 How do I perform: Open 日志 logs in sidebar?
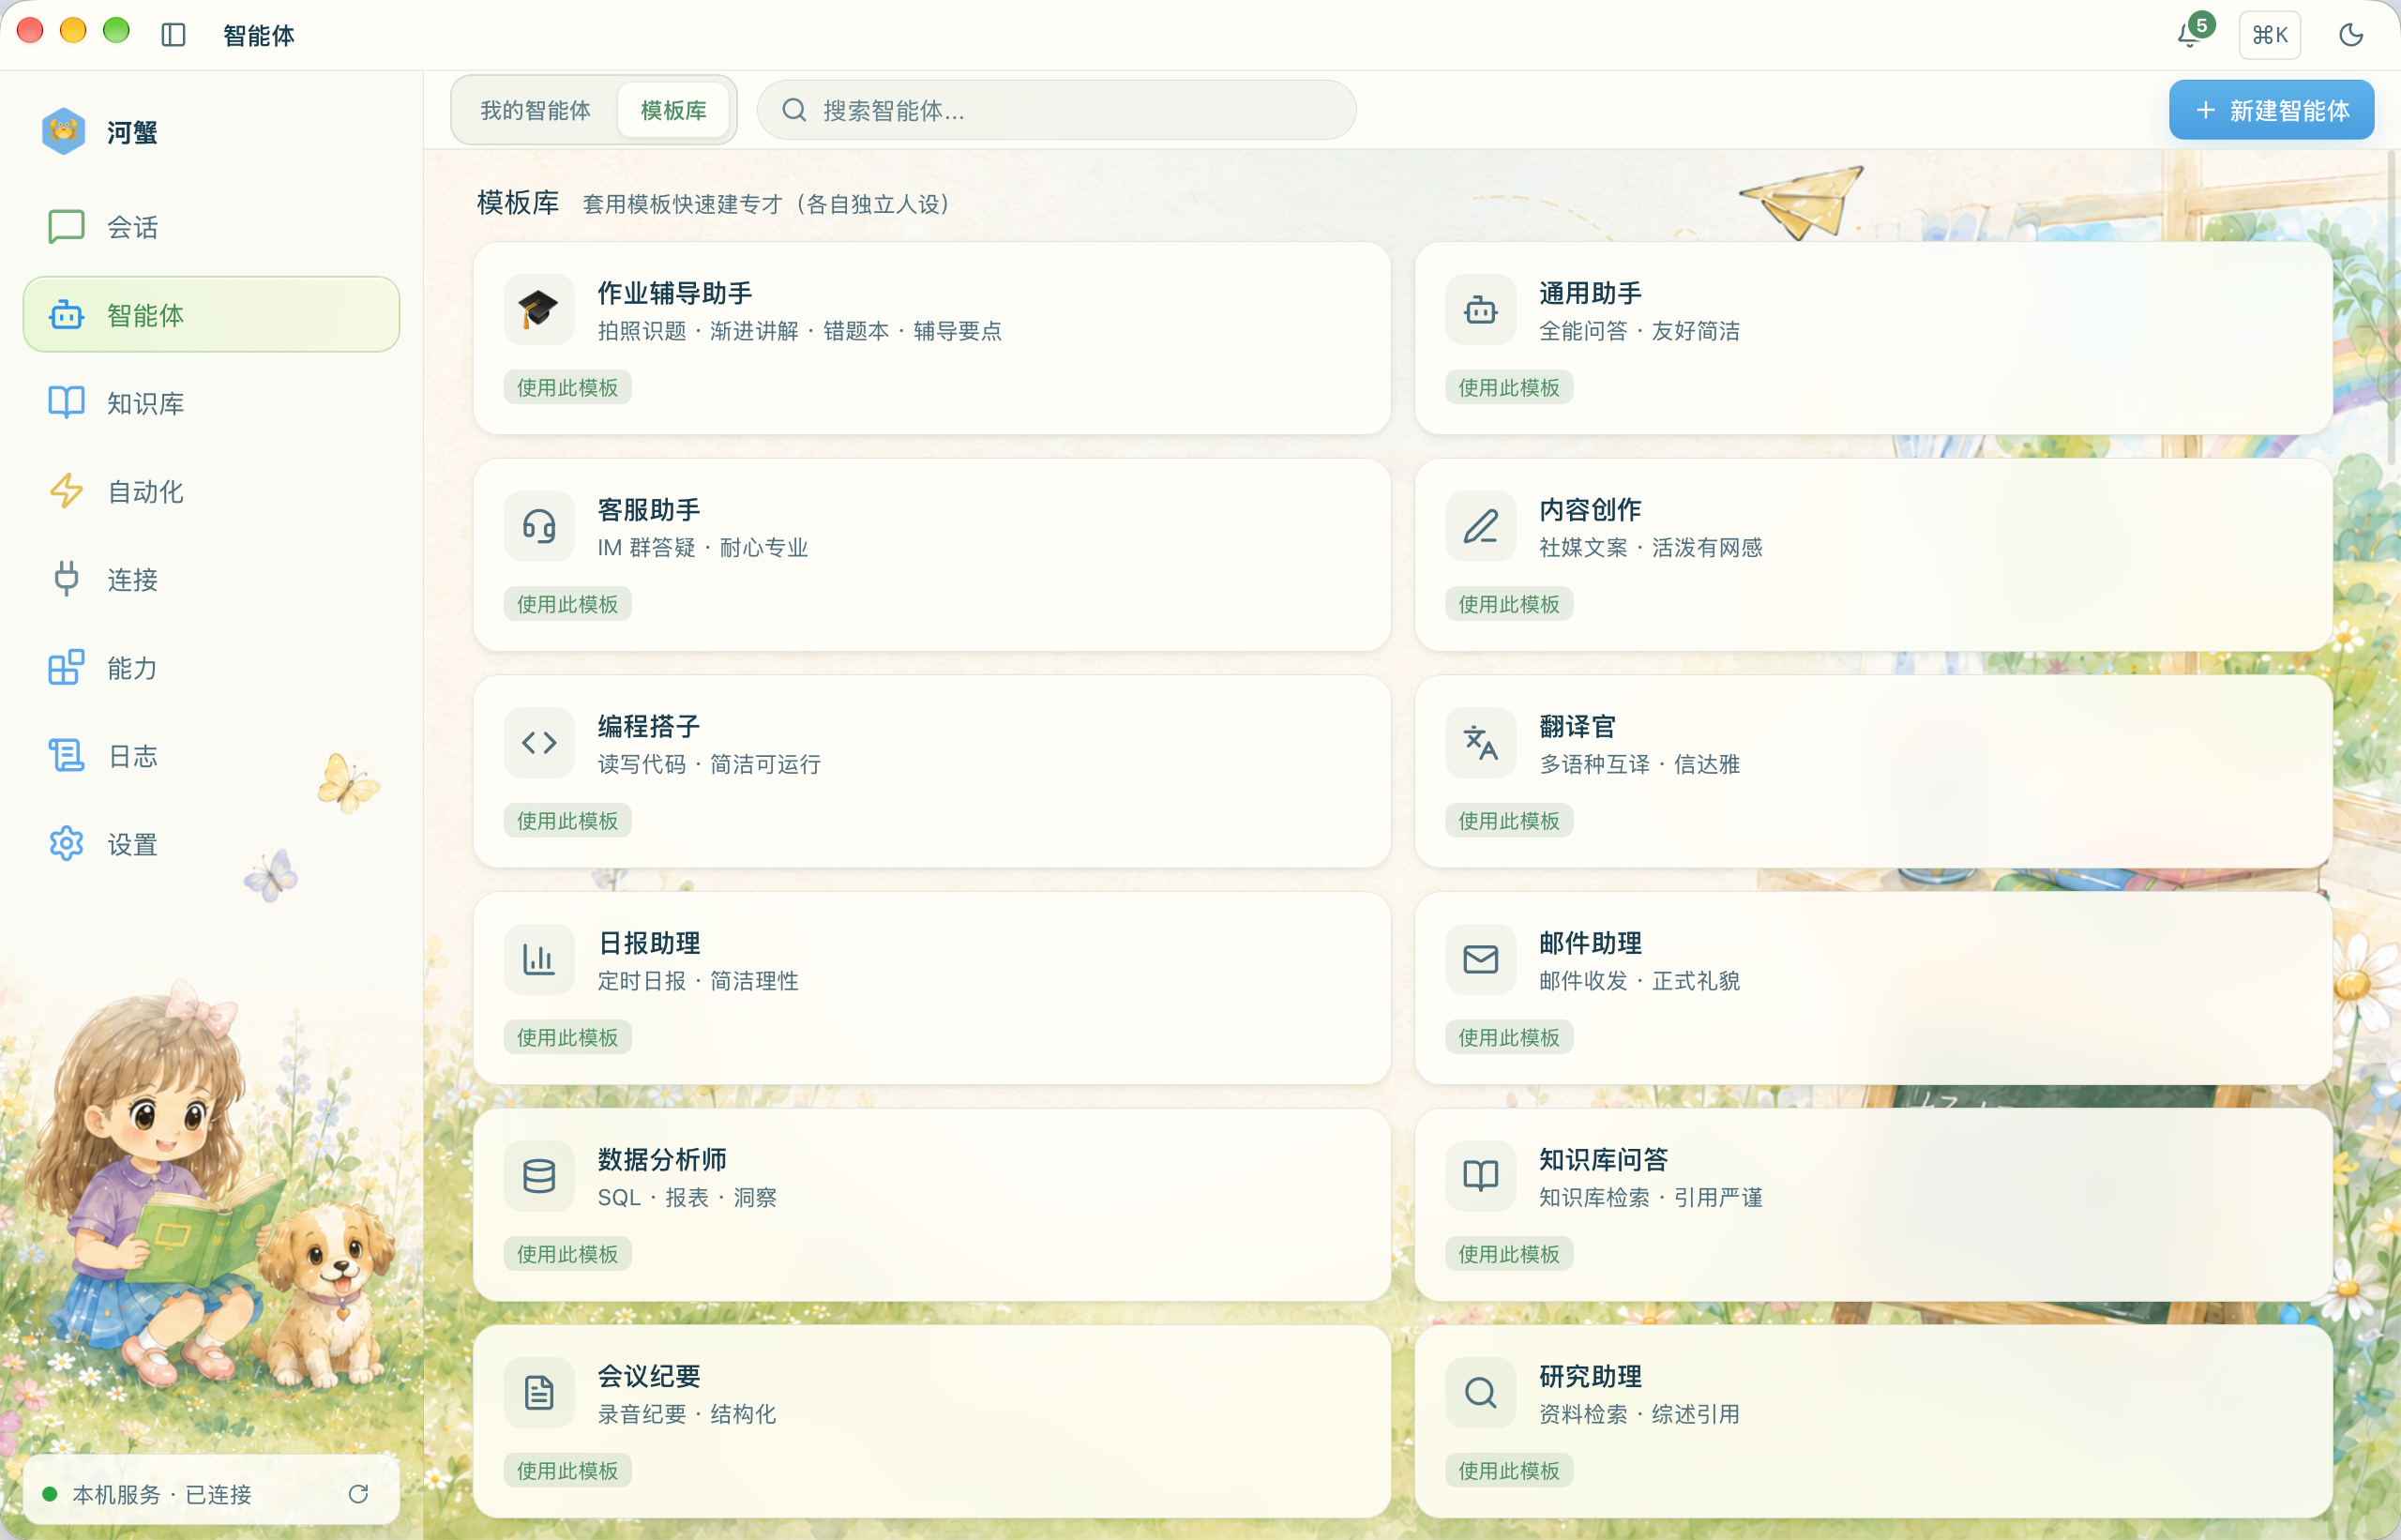(x=211, y=756)
